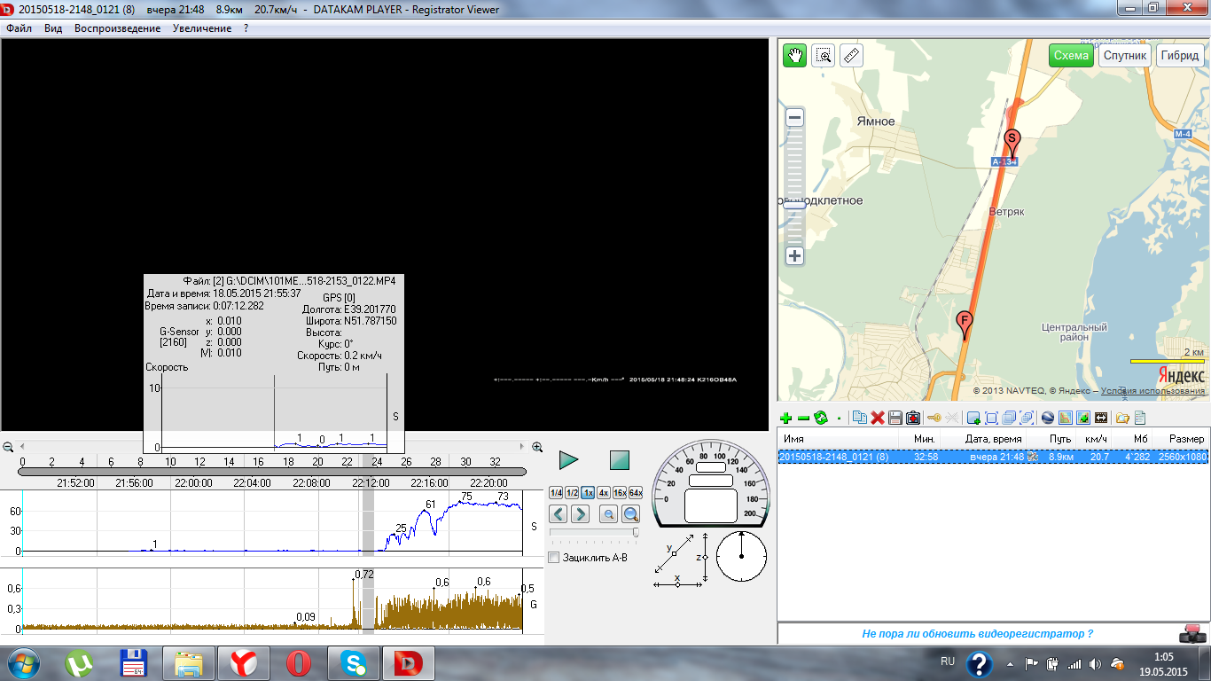The height and width of the screenshot is (681, 1211).
Task: Set playback speed to 4x
Action: [x=603, y=492]
